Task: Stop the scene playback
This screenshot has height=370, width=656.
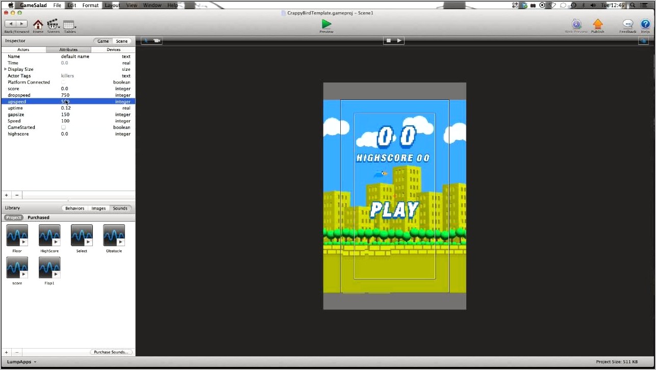Action: pos(388,41)
